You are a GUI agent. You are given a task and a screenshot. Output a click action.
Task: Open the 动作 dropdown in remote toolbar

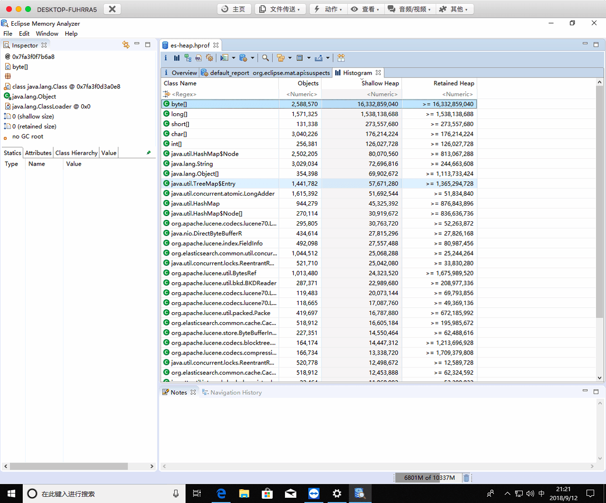[x=328, y=9]
